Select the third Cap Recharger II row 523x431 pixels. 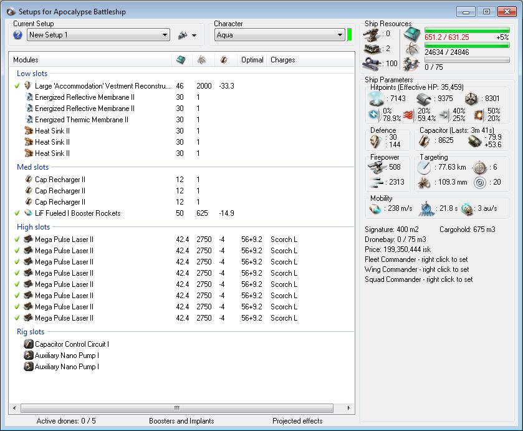coord(182,202)
